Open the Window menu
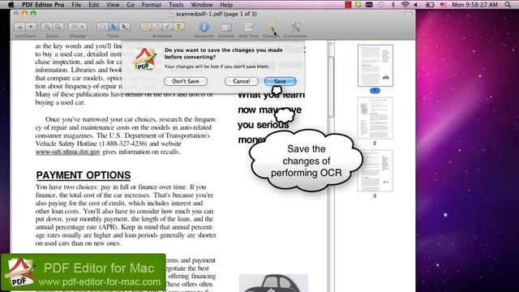Image resolution: width=519 pixels, height=292 pixels. [202, 5]
